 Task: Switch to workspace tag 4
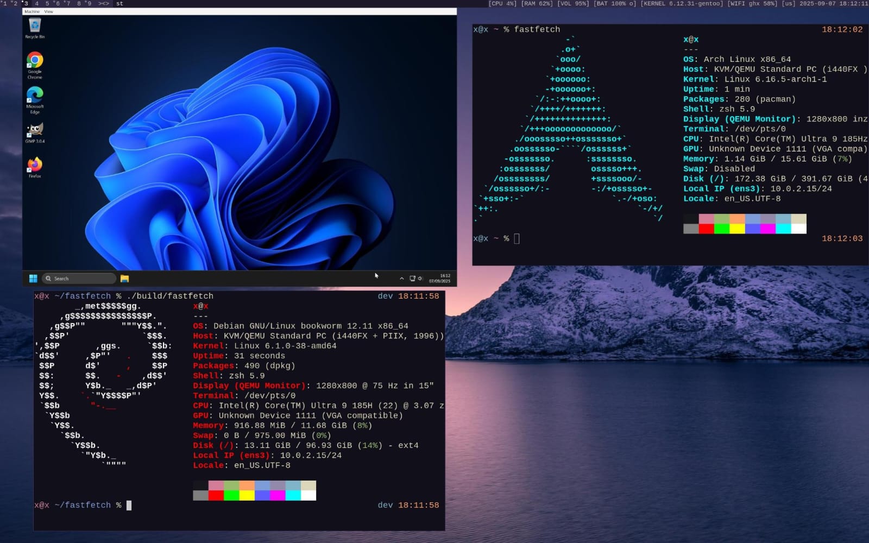click(36, 3)
